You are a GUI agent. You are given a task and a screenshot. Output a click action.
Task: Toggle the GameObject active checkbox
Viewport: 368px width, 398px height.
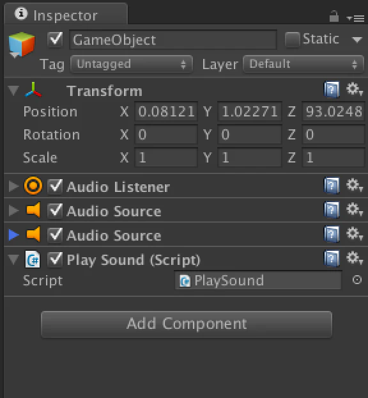(55, 39)
